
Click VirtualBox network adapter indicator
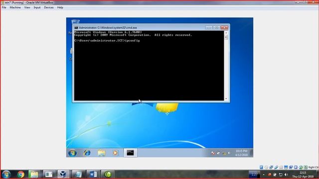pos(271,167)
